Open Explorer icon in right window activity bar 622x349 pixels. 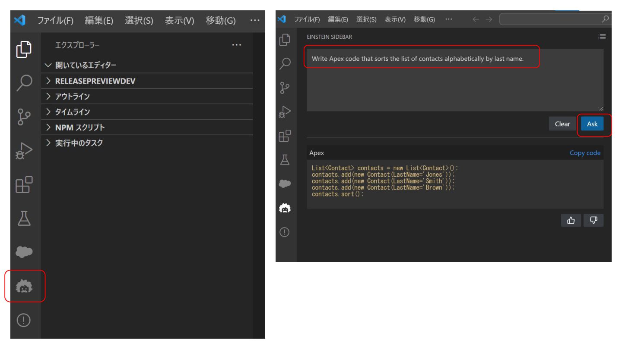285,40
